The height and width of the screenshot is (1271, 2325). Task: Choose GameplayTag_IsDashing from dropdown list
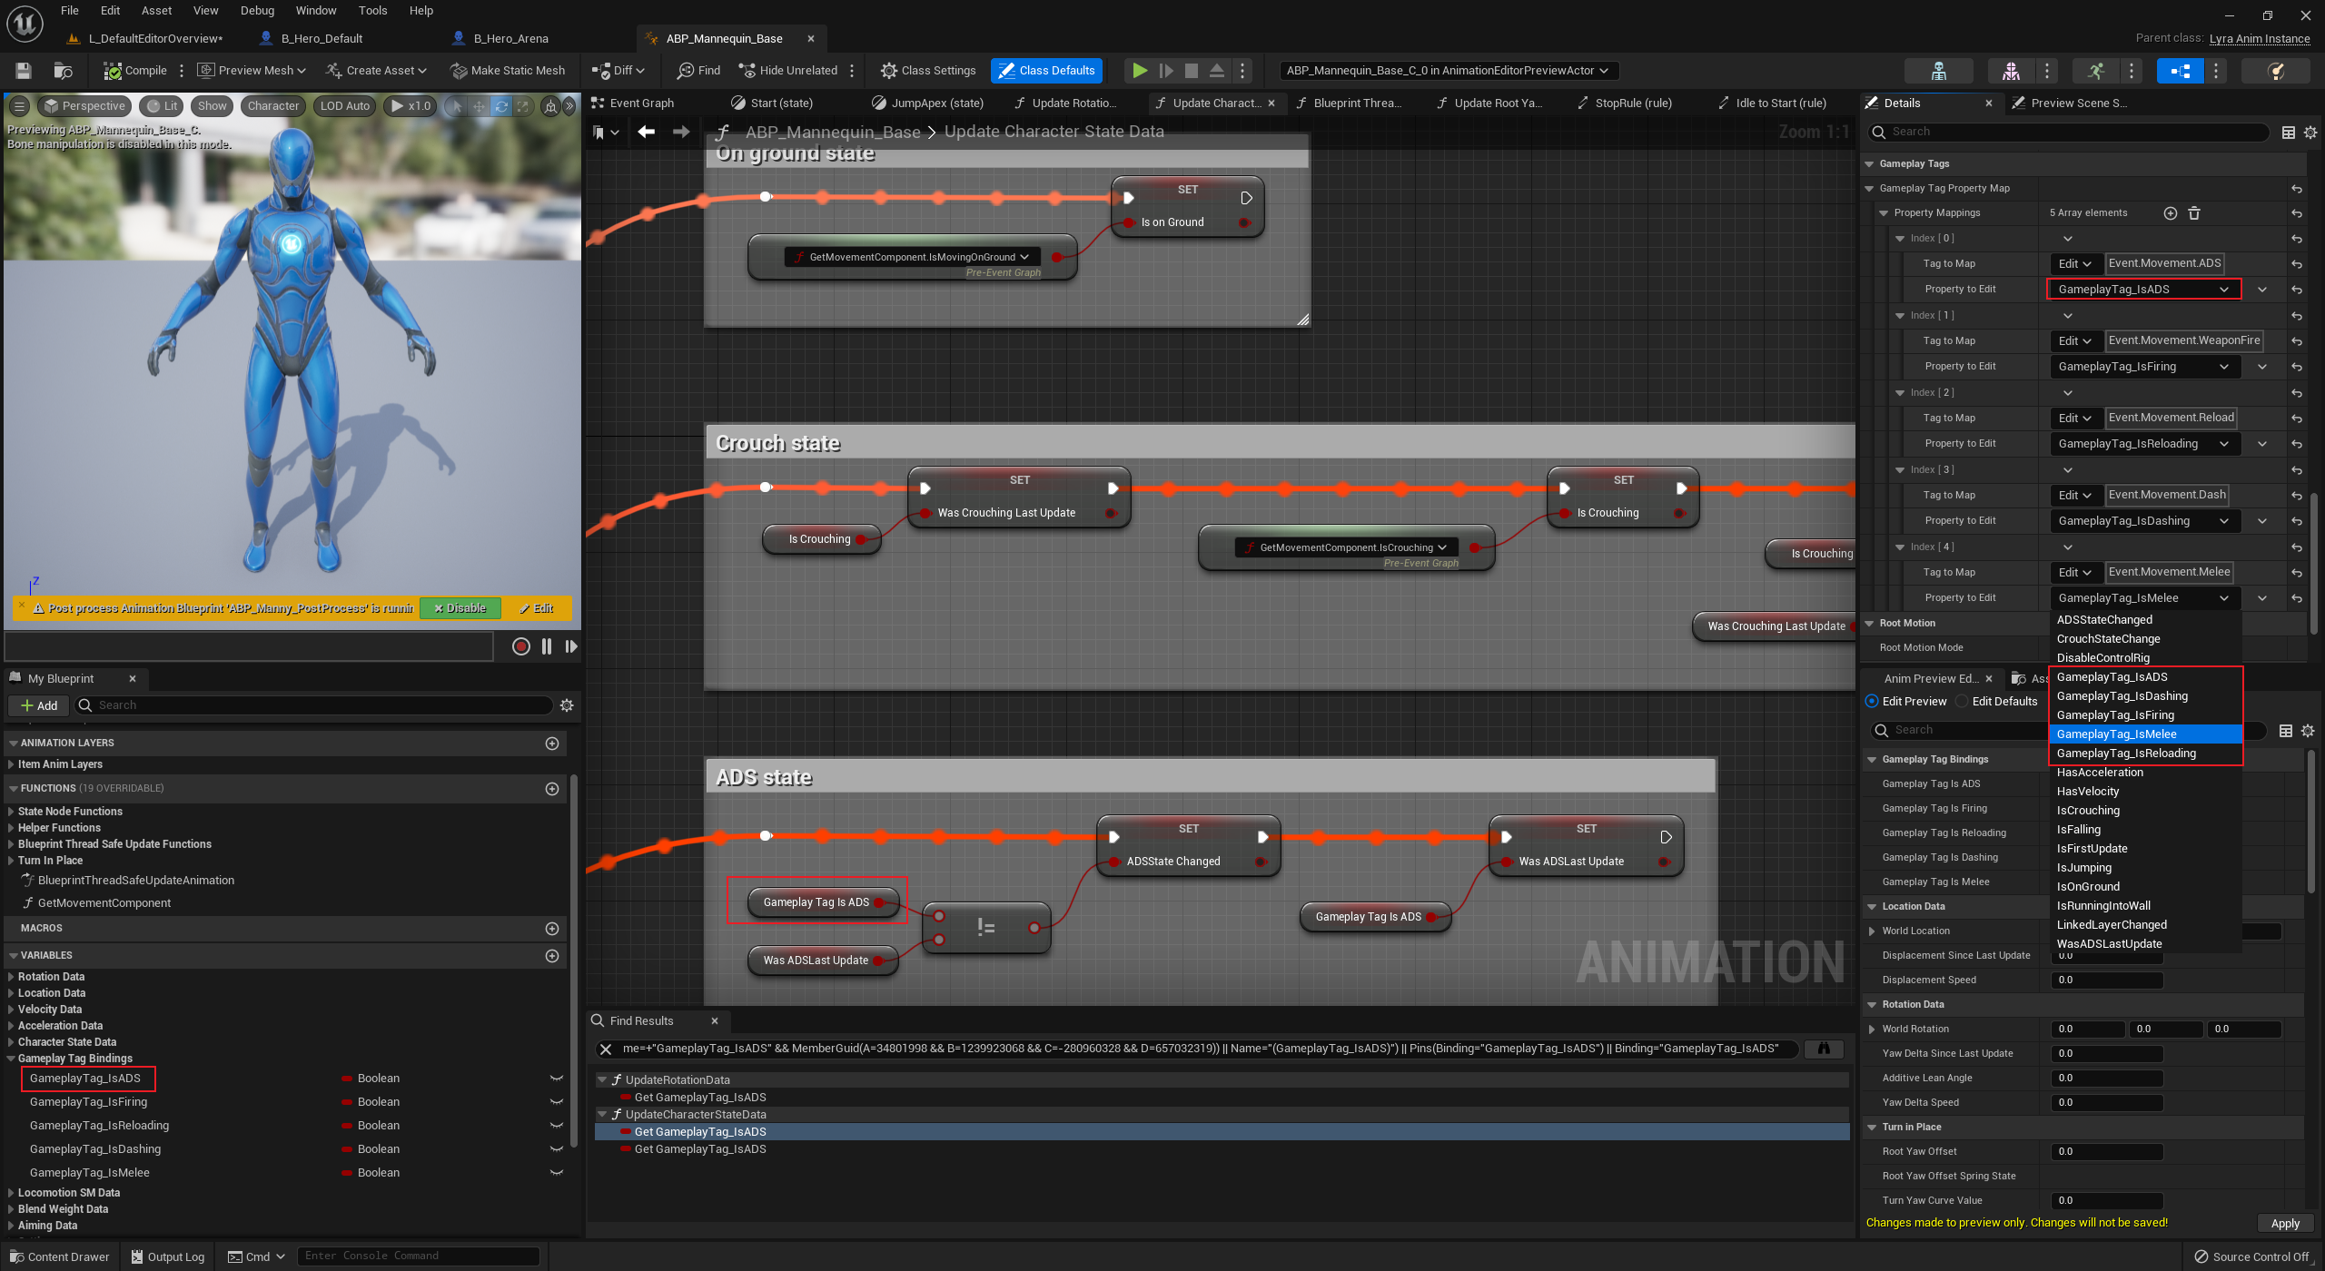tap(2122, 696)
